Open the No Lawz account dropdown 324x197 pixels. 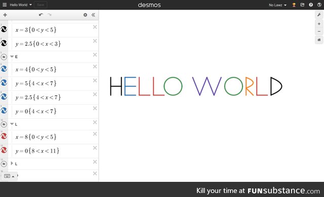tap(277, 5)
